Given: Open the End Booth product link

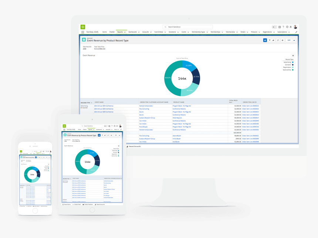Looking at the screenshot, I should (176, 142).
